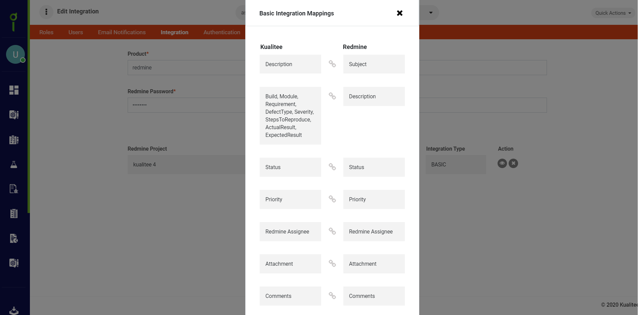This screenshot has width=638, height=315.
Task: Click the BASIC integration type cell
Action: coord(456,164)
